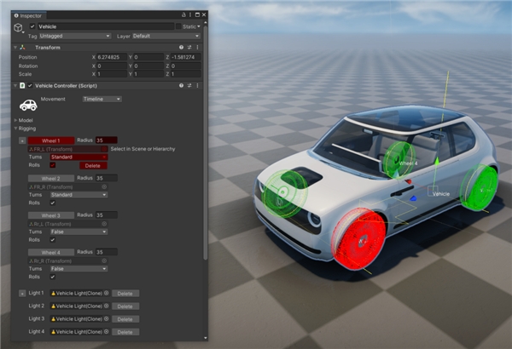Click Position X input field
The height and width of the screenshot is (349, 512).
[x=112, y=57]
